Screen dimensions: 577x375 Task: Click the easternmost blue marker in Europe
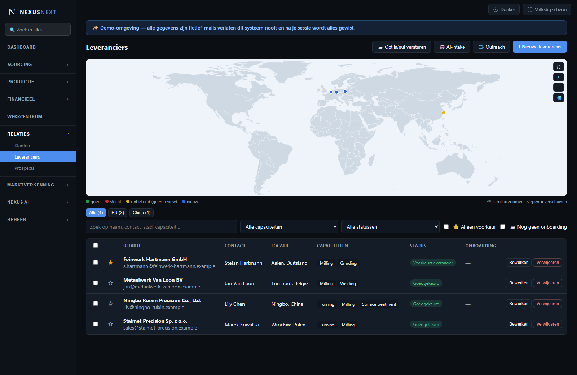pyautogui.click(x=345, y=91)
